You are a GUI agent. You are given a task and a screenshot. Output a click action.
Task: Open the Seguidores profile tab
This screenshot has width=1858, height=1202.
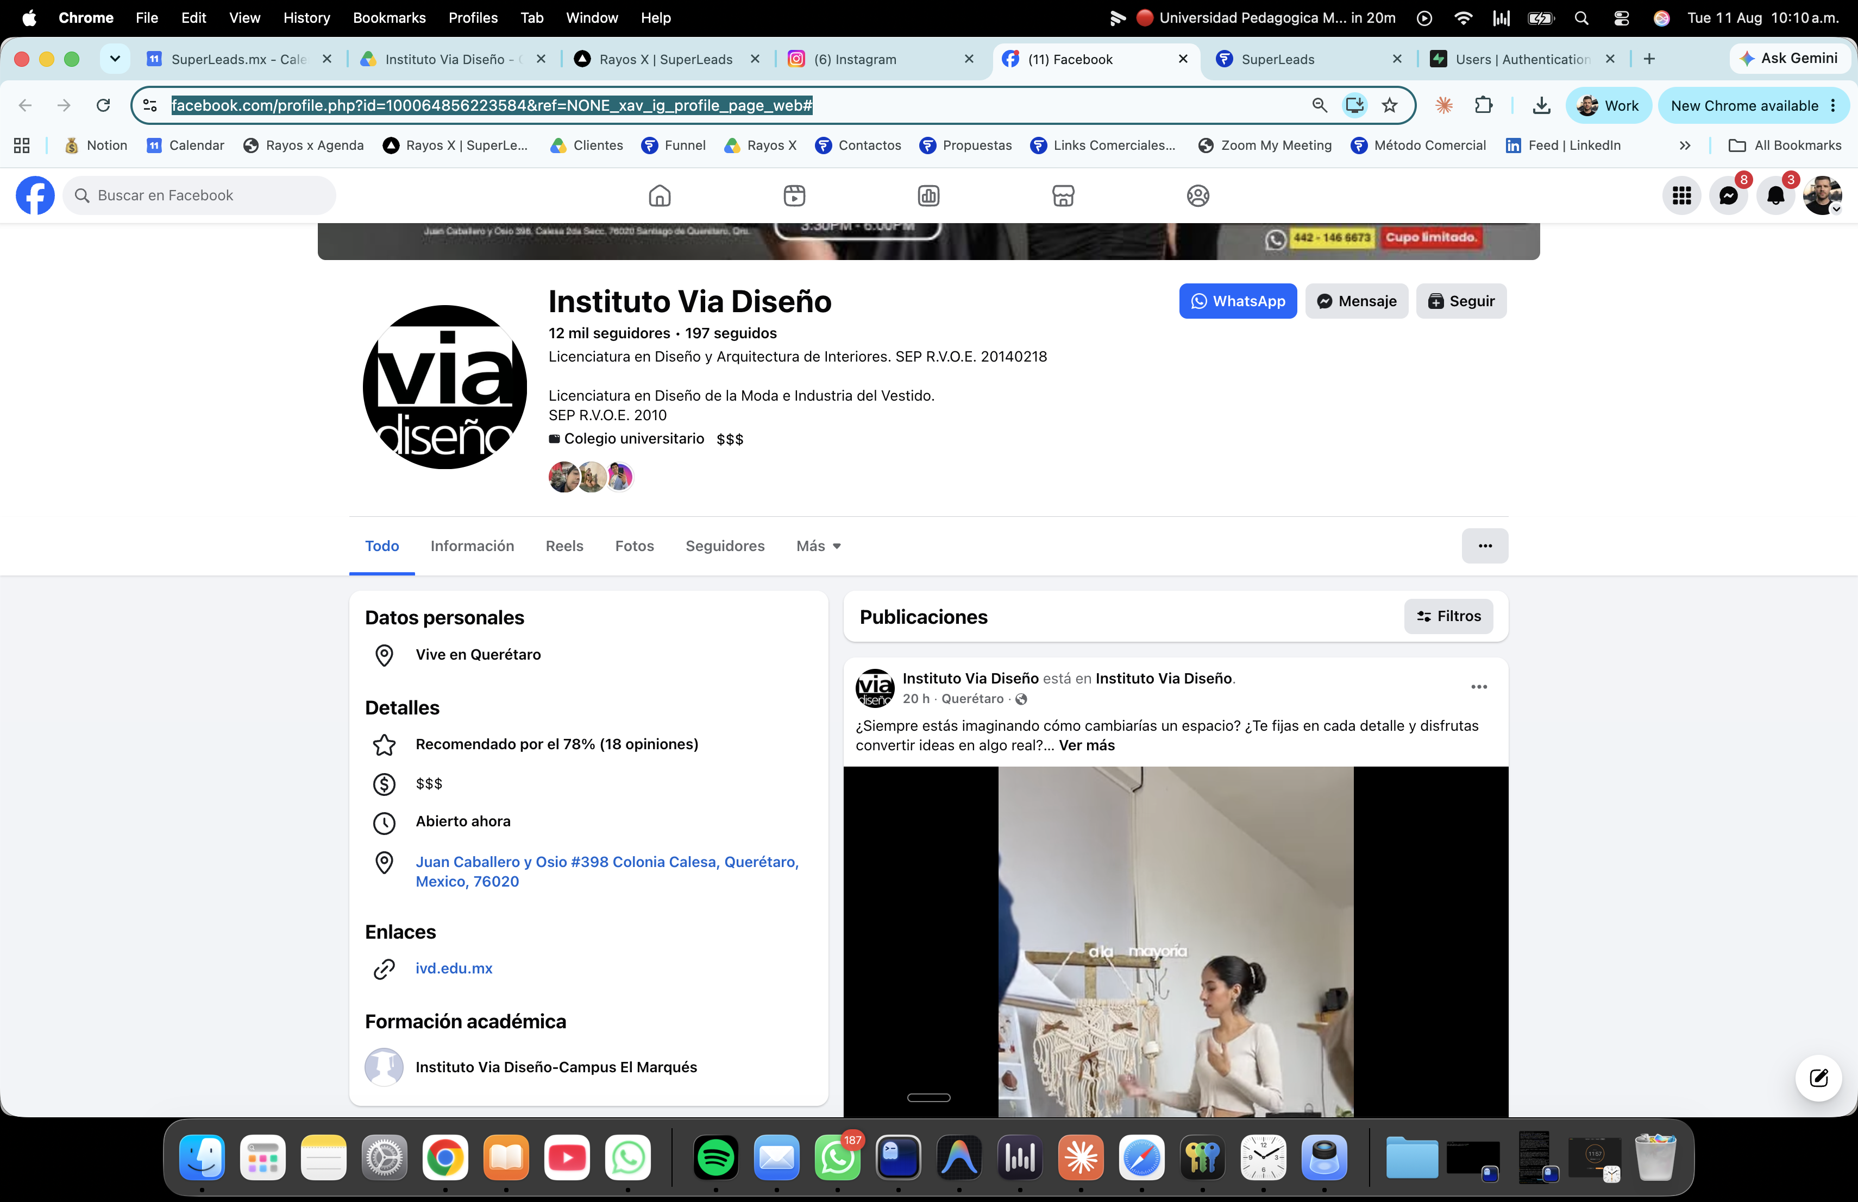725,546
